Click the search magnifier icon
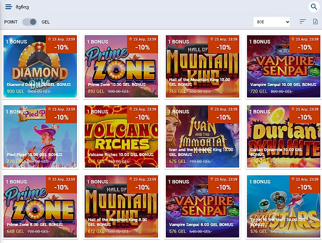This screenshot has width=322, height=243. [314, 7]
